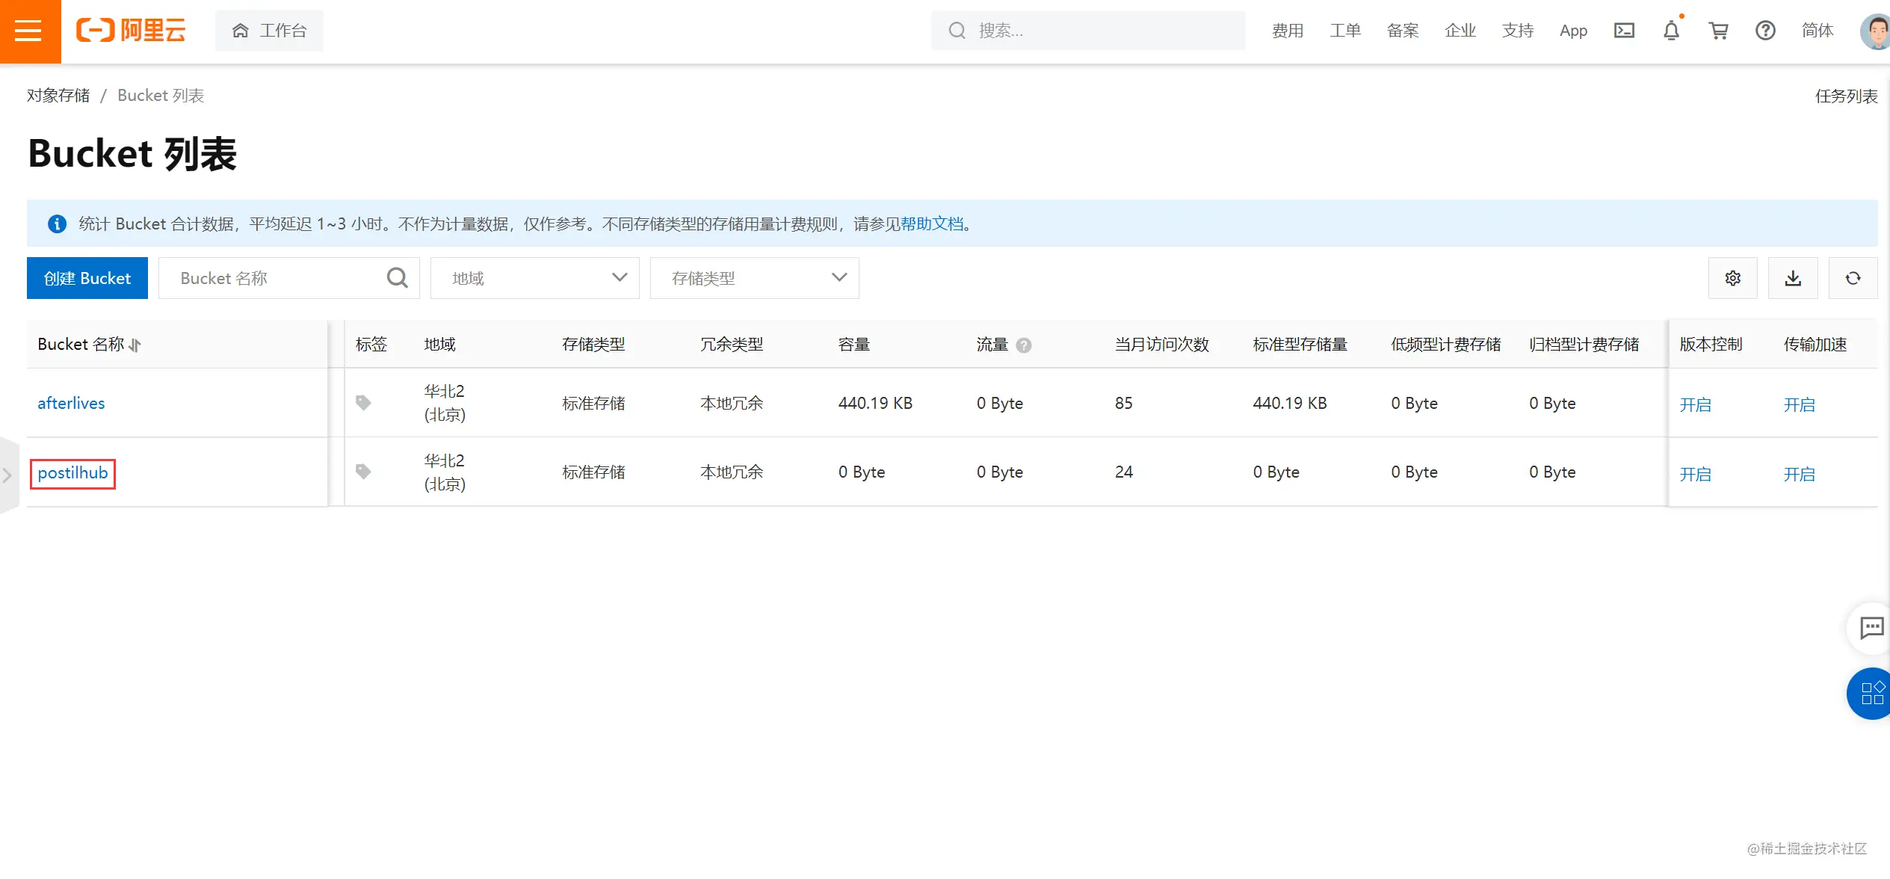Open the 企业 menu

click(x=1460, y=31)
